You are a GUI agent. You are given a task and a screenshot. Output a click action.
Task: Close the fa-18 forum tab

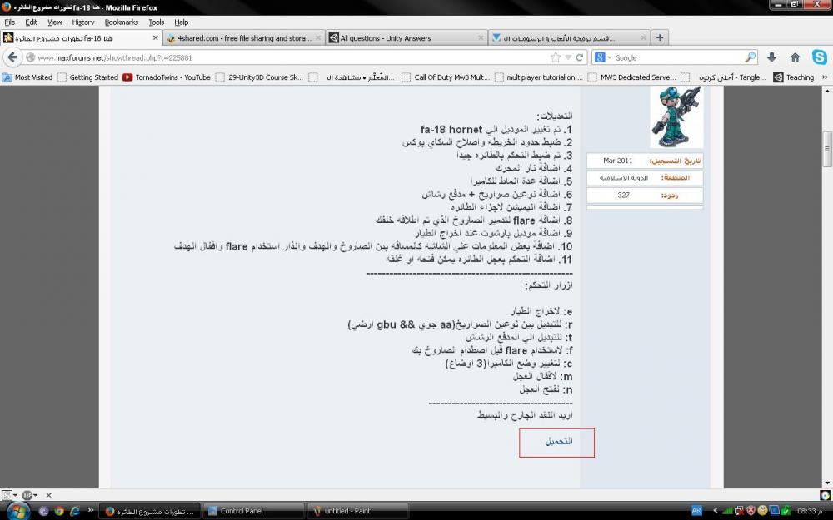click(155, 37)
